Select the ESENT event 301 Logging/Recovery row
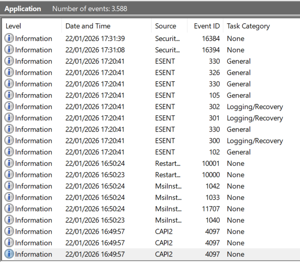300x262 pixels. (x=144, y=118)
